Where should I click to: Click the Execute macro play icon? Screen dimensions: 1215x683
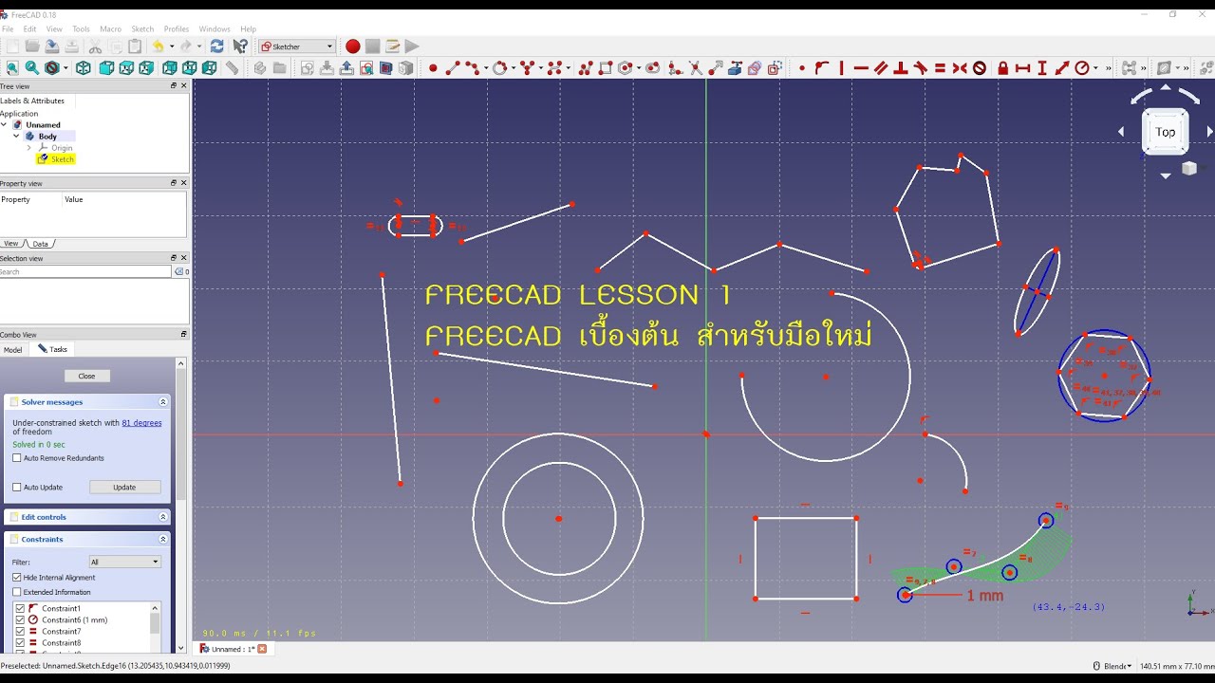pyautogui.click(x=412, y=46)
